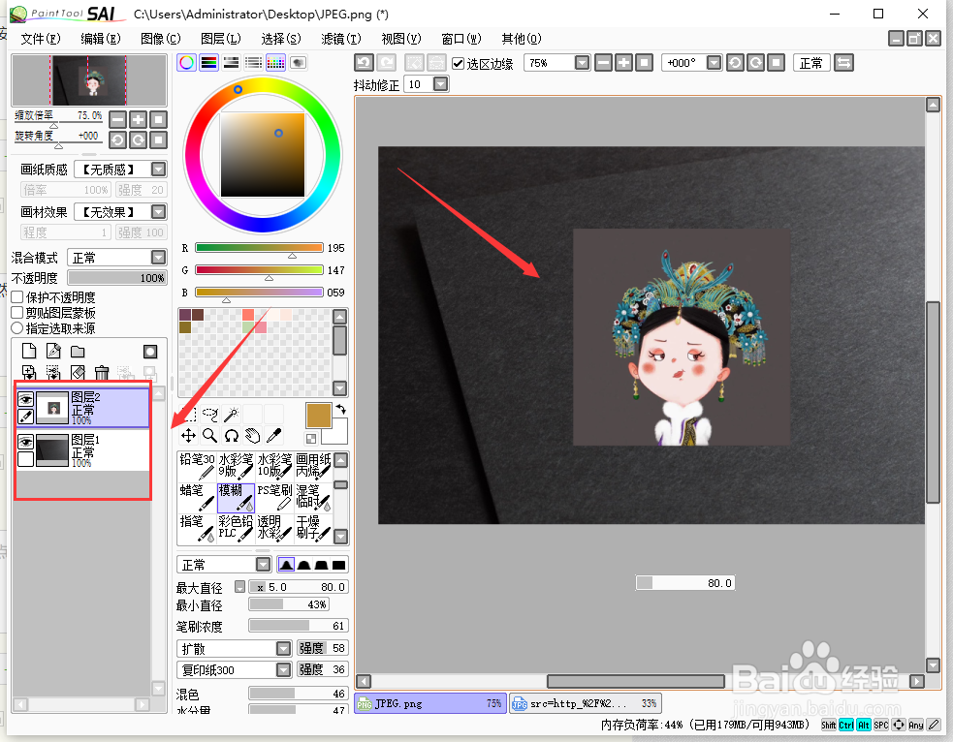Create a new linework (pen) layer
Screen dimensions: 953x742
pos(53,352)
